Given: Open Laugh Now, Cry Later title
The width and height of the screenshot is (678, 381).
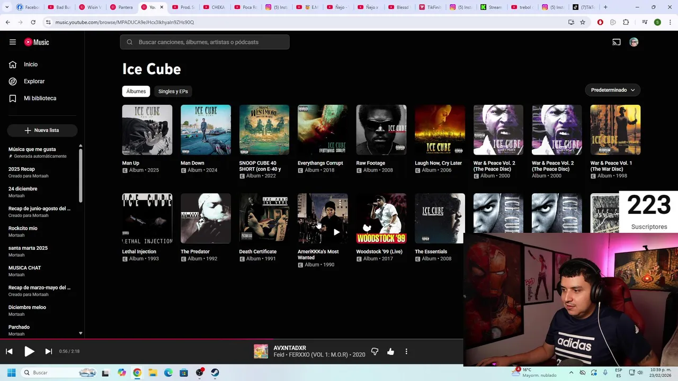Looking at the screenshot, I should (x=438, y=163).
